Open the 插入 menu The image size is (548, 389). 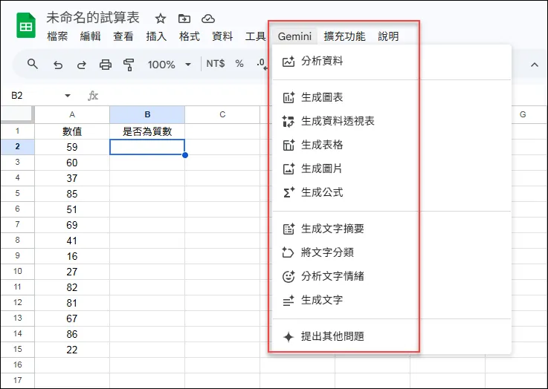[156, 36]
